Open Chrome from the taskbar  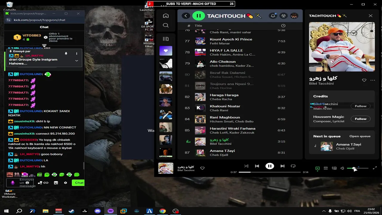(162, 211)
